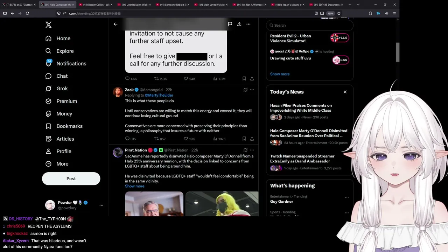Close the Today's News panel

[345, 92]
